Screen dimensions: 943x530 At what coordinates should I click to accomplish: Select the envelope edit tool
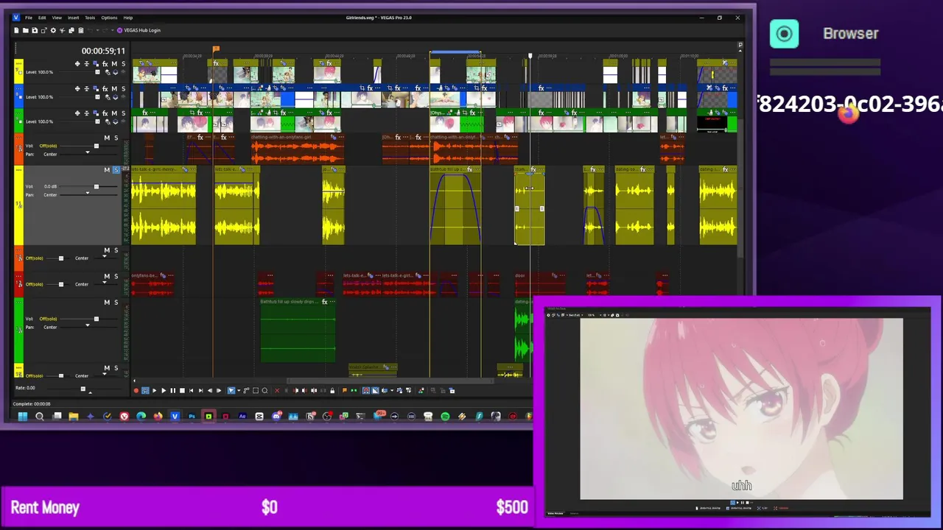[246, 391]
